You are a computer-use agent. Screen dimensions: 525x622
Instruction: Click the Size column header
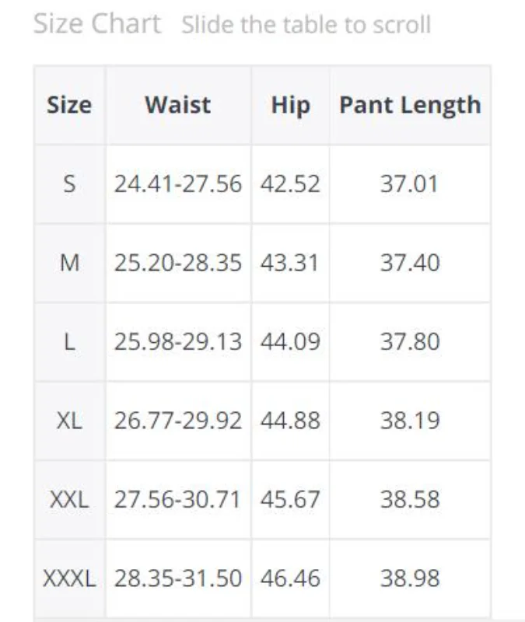(69, 105)
